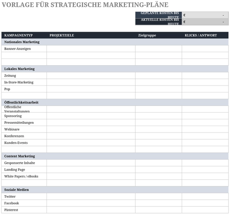Image resolution: width=230 pixels, height=214 pixels.
Task: Select the 'Gesponserte Inhalte' cell
Action: (x=24, y=163)
